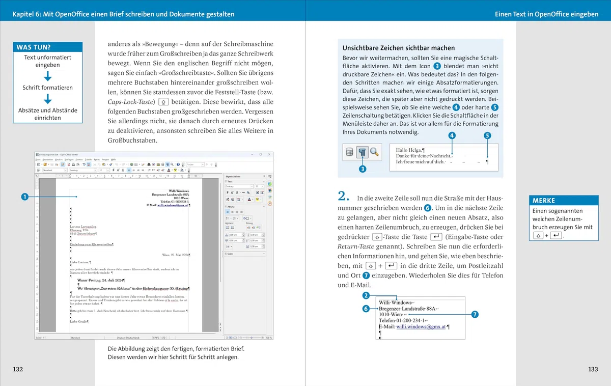Click Seite 1 / 1 in status bar
The image size is (611, 386).
tap(42, 337)
